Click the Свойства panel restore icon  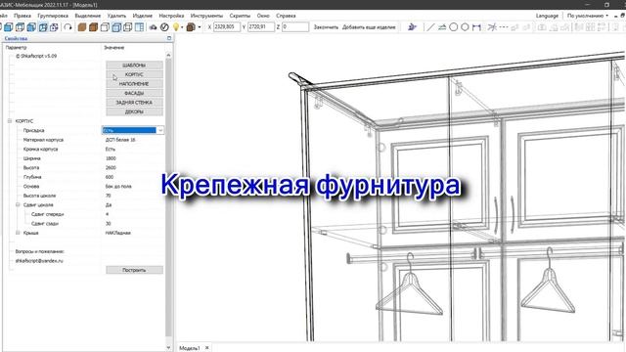(x=169, y=38)
